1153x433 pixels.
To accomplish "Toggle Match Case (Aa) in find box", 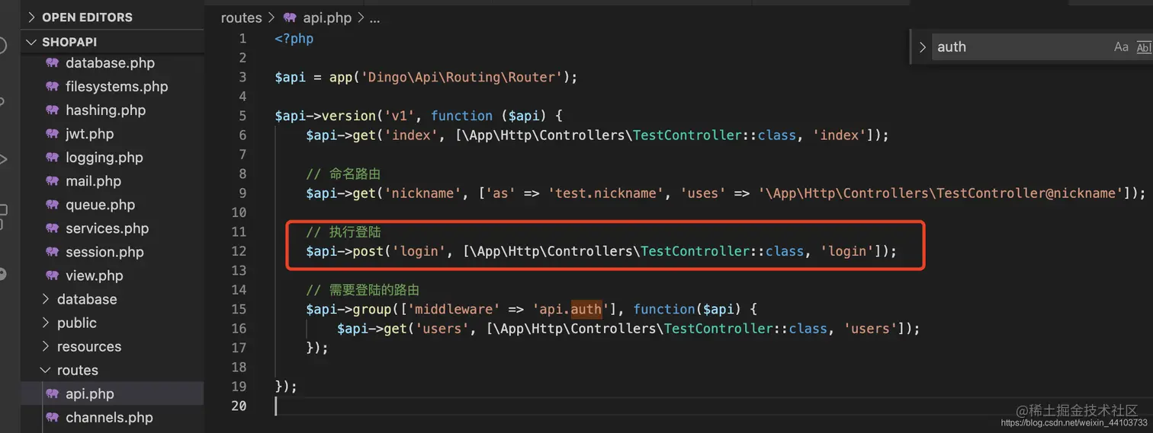I will tap(1121, 47).
